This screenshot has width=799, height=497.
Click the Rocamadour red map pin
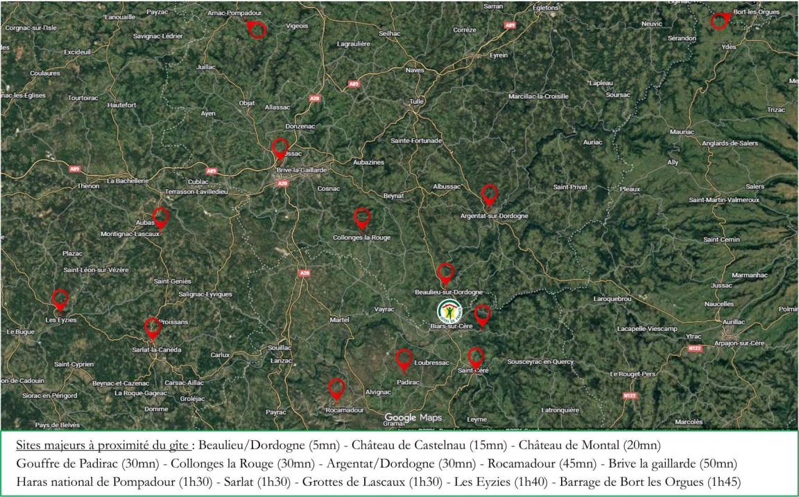coord(336,388)
